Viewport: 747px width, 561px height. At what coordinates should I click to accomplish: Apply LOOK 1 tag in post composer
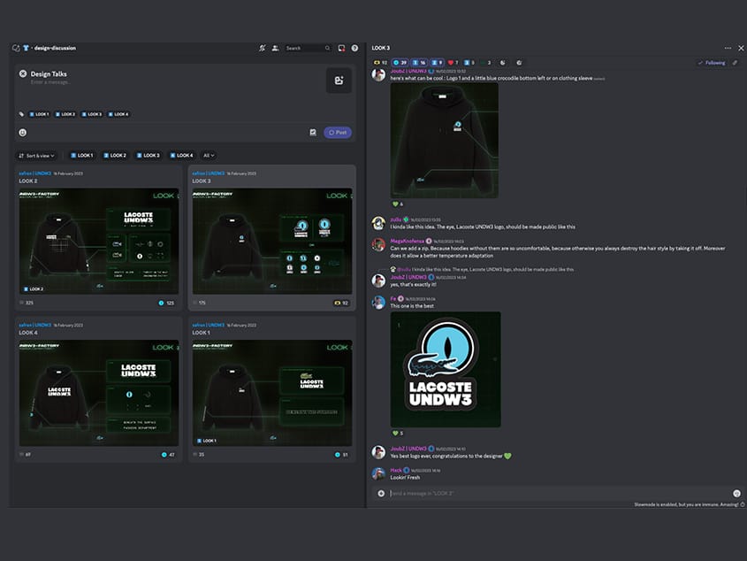pyautogui.click(x=39, y=114)
